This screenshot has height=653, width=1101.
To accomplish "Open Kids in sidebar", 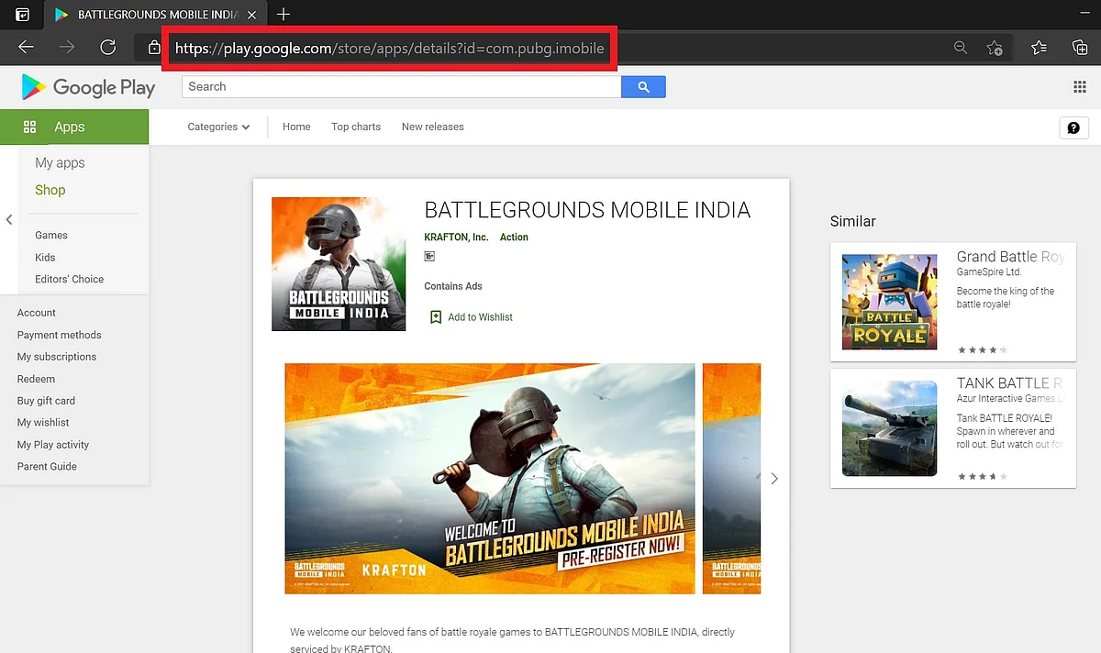I will click(x=45, y=258).
